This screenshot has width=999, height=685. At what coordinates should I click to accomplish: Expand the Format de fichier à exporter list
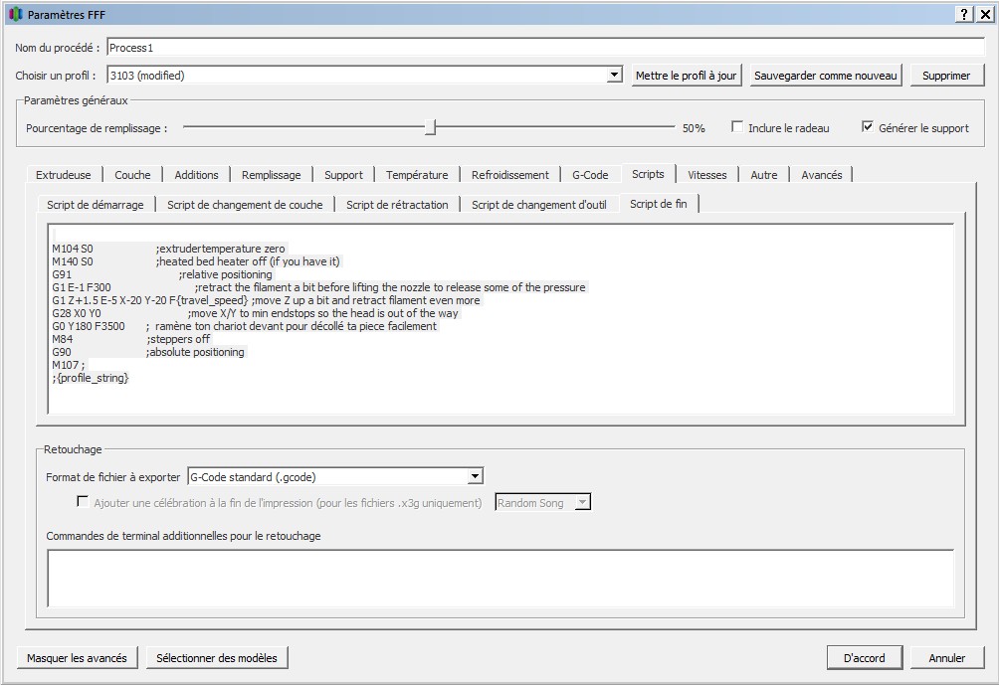475,477
